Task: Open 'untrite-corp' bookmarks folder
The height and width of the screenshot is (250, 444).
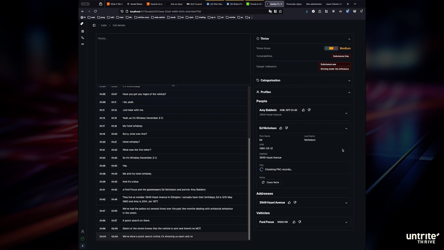Action: coord(142,17)
